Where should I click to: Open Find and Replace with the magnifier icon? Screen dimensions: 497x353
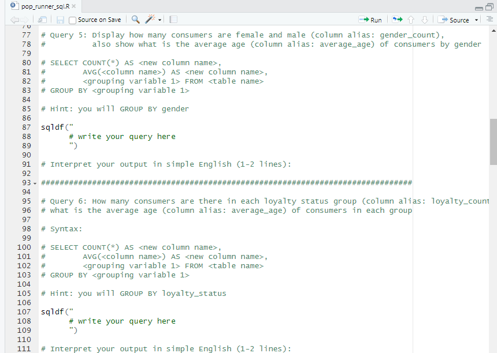coord(135,19)
